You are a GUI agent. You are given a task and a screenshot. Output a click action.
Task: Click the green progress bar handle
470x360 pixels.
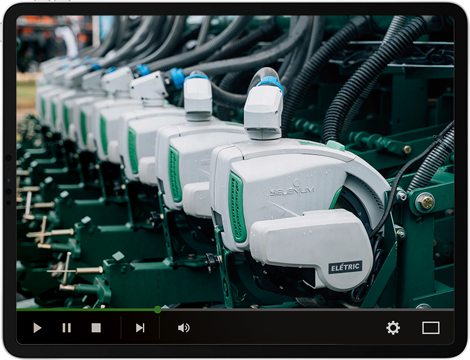[157, 309]
